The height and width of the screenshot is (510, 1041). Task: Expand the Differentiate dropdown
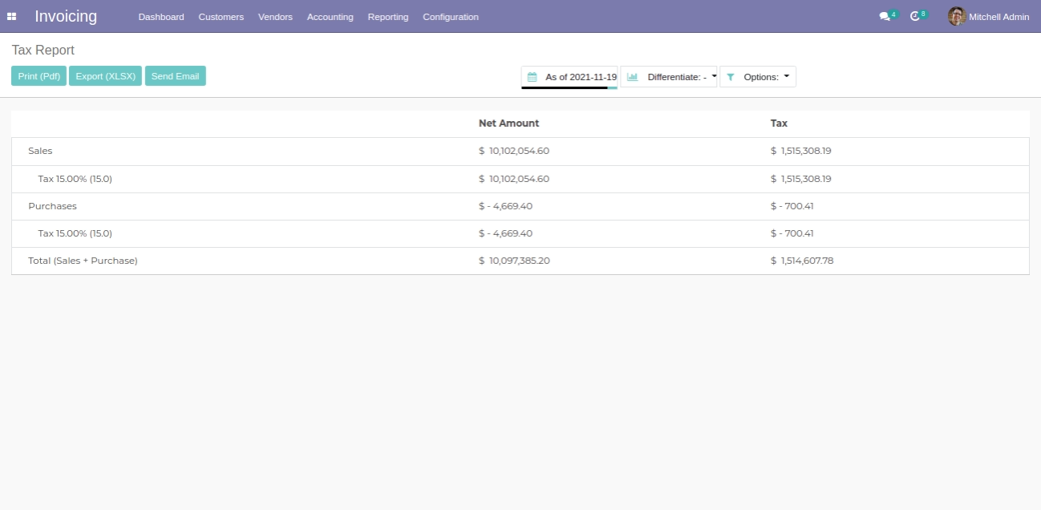(678, 77)
